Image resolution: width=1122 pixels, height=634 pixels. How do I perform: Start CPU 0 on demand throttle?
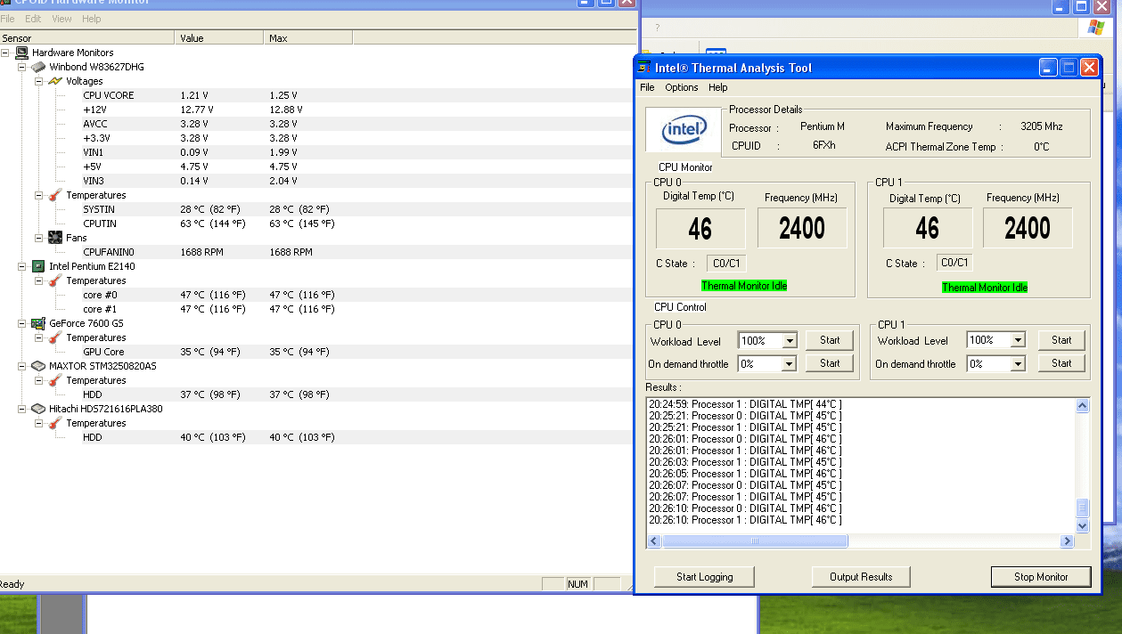[x=830, y=363]
